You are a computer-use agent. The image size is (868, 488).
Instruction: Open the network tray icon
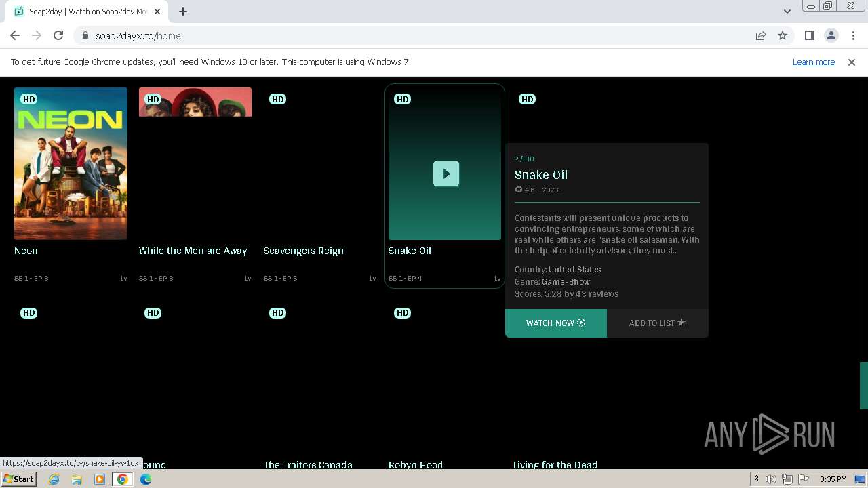(787, 479)
